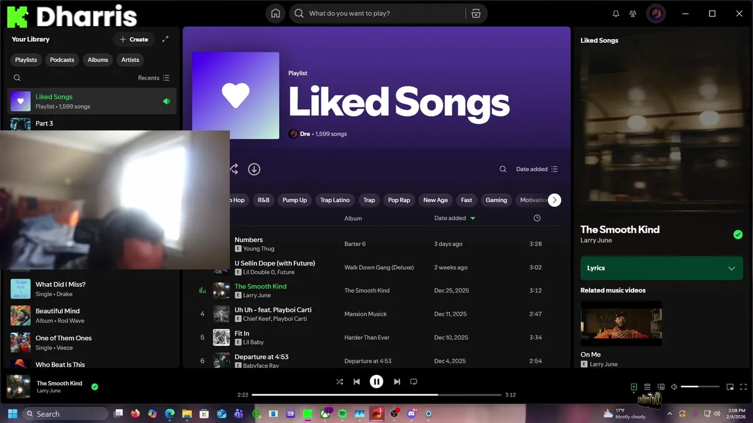753x423 pixels.
Task: Skip to the previous track
Action: coord(356,382)
